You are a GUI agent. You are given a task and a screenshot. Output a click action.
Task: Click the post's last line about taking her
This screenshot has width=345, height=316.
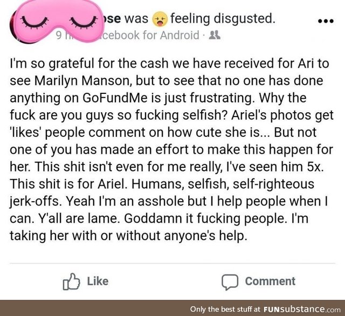click(x=127, y=236)
